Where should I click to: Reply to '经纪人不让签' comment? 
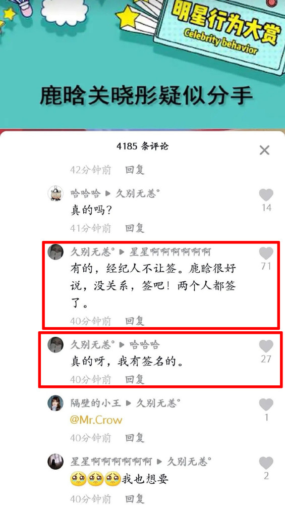(135, 321)
